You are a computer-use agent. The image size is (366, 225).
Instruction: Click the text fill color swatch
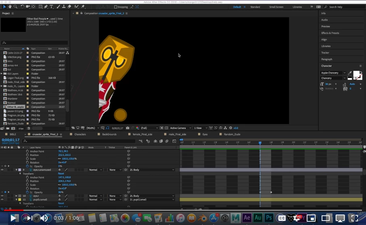coord(356,74)
